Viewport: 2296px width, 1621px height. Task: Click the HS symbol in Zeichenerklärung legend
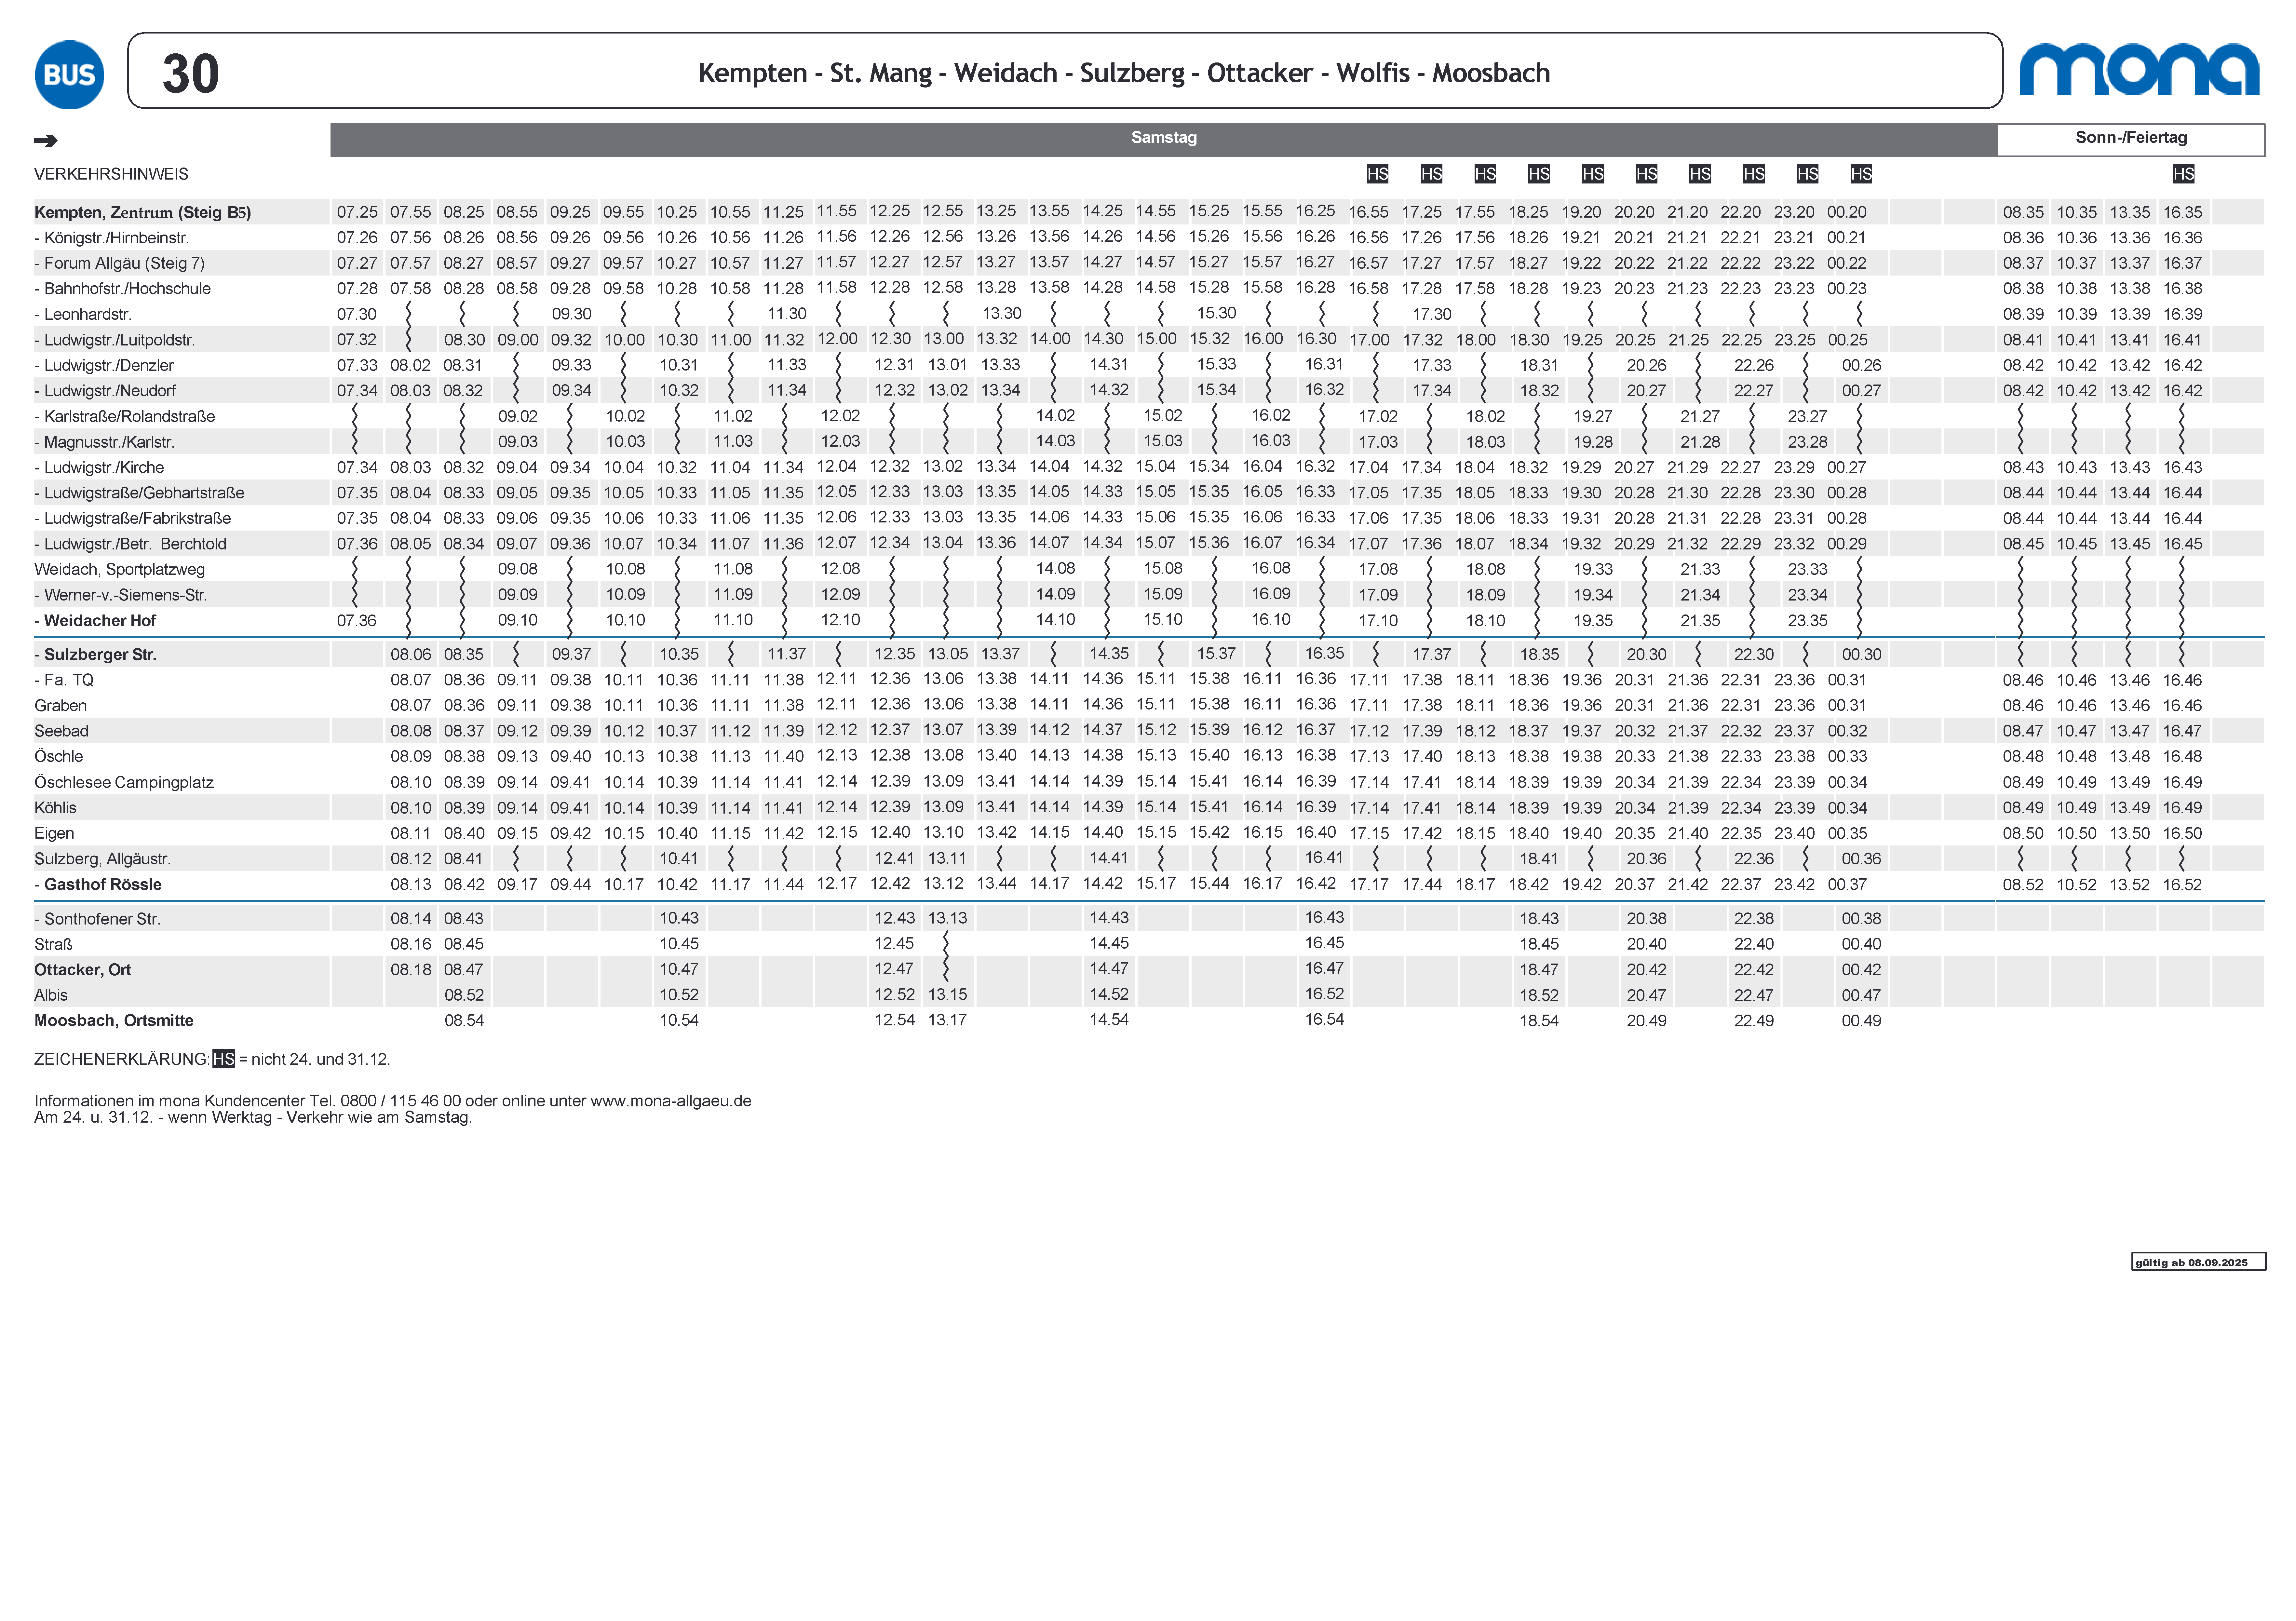click(x=224, y=1059)
